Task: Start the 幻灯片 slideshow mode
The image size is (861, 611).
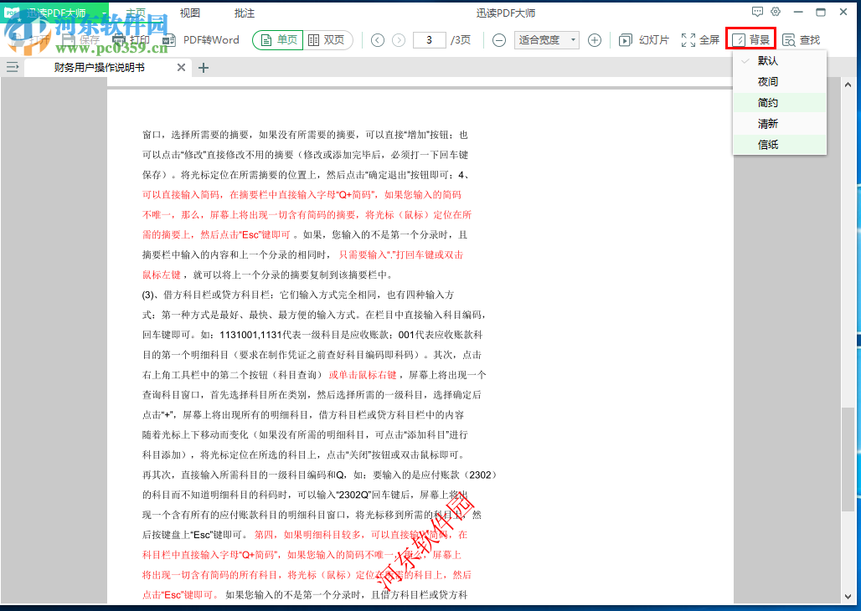Action: tap(642, 39)
